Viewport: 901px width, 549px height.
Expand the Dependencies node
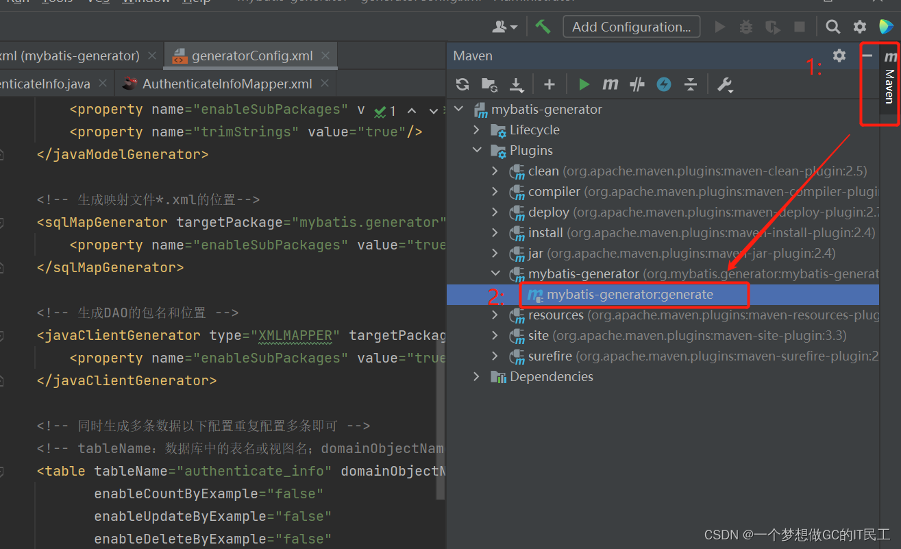pos(476,376)
